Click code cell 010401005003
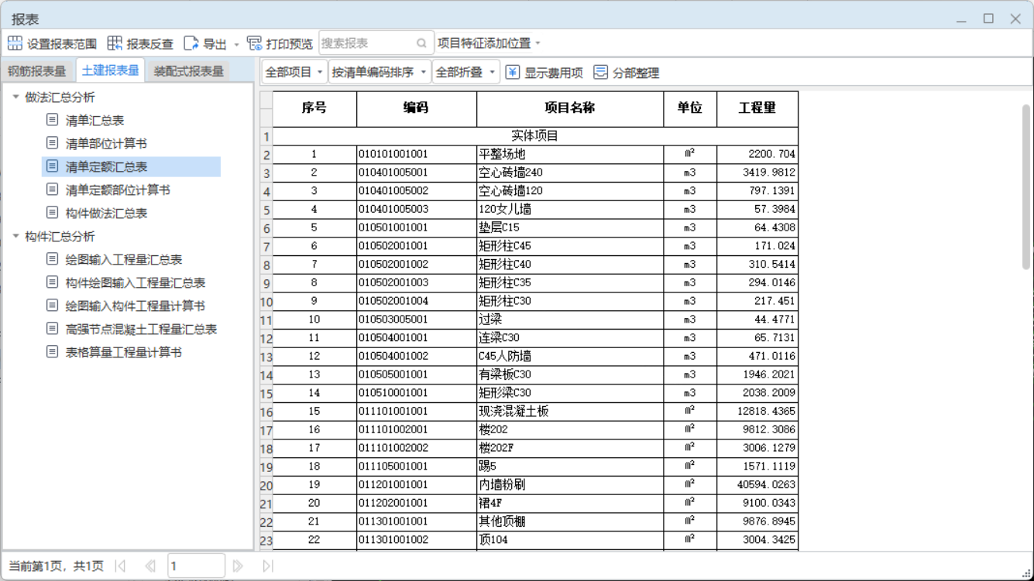This screenshot has height=581, width=1034. (x=417, y=209)
